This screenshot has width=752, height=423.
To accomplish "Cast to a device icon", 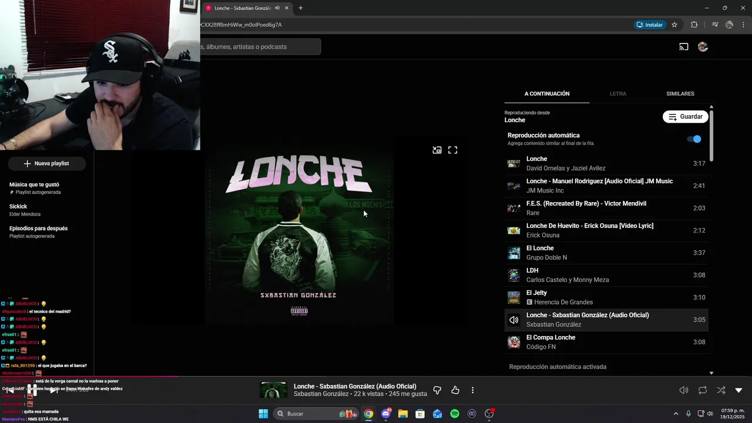I will point(684,47).
